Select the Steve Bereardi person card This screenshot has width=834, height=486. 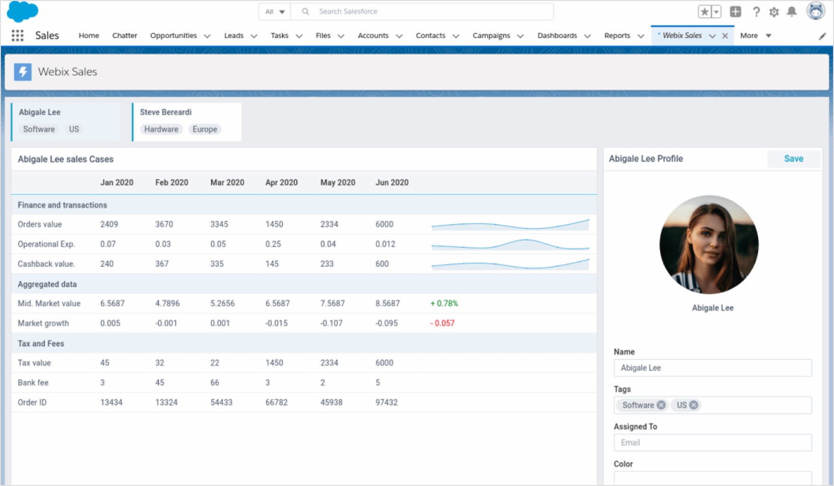coord(187,122)
